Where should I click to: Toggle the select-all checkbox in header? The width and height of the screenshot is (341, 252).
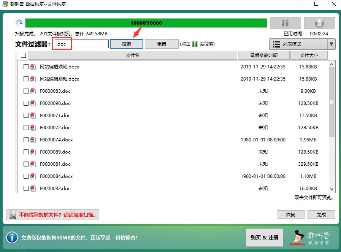(x=24, y=55)
